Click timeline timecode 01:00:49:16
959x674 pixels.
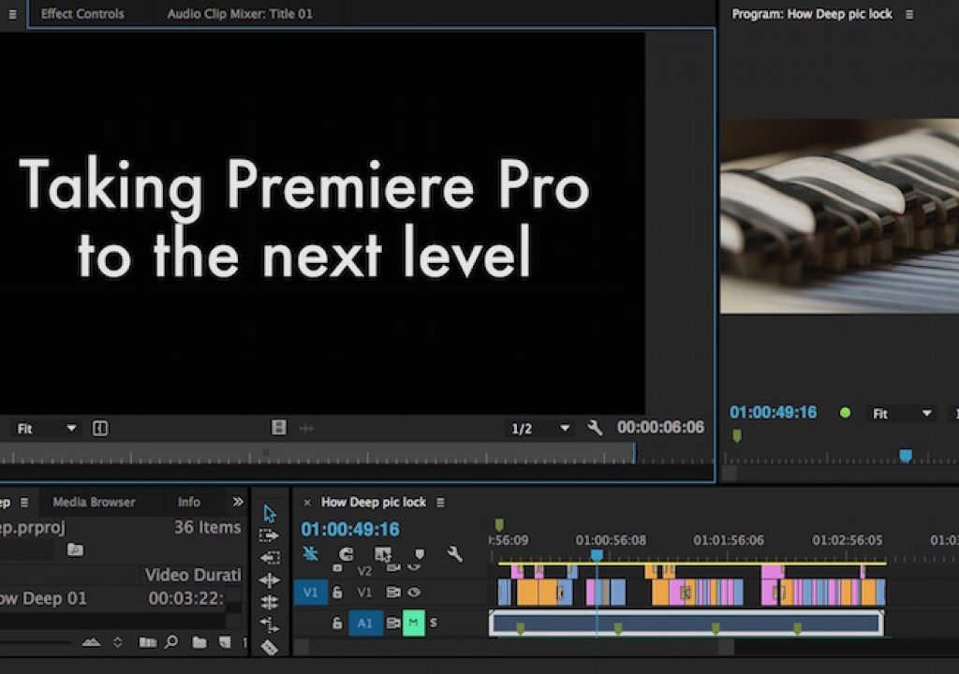[350, 529]
